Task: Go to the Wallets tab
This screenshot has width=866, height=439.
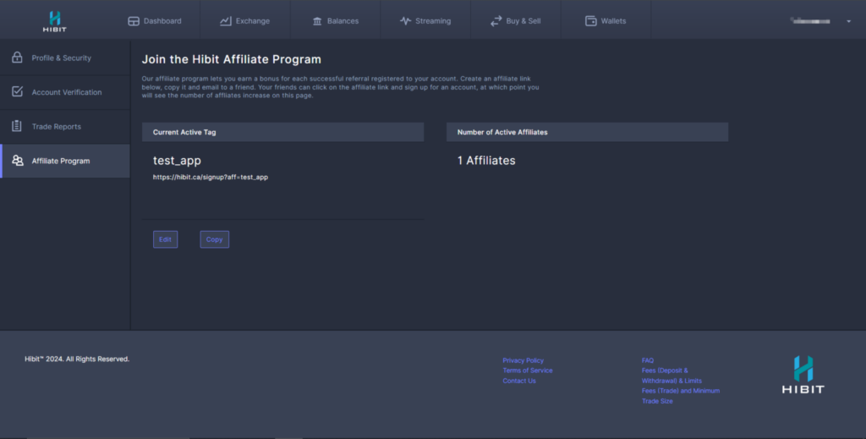Action: (x=606, y=21)
